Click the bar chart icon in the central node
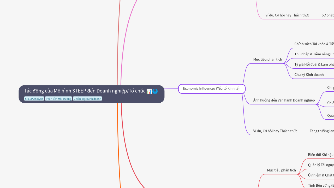This screenshot has width=334, height=188. click(149, 91)
